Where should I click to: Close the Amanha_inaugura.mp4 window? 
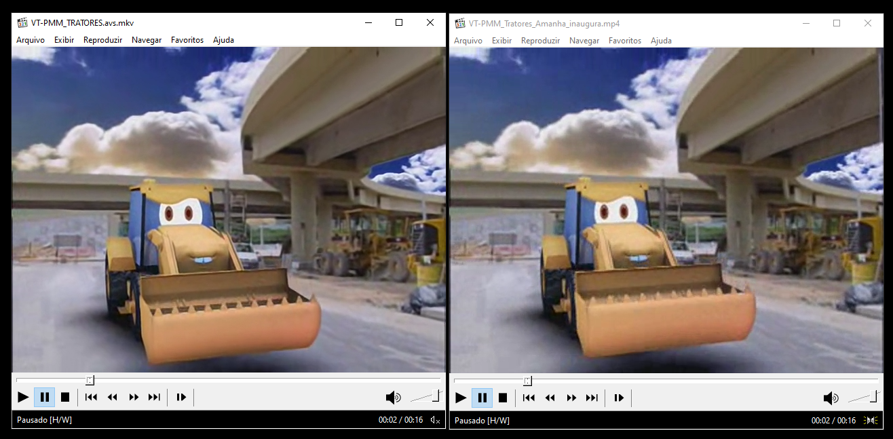pos(868,23)
